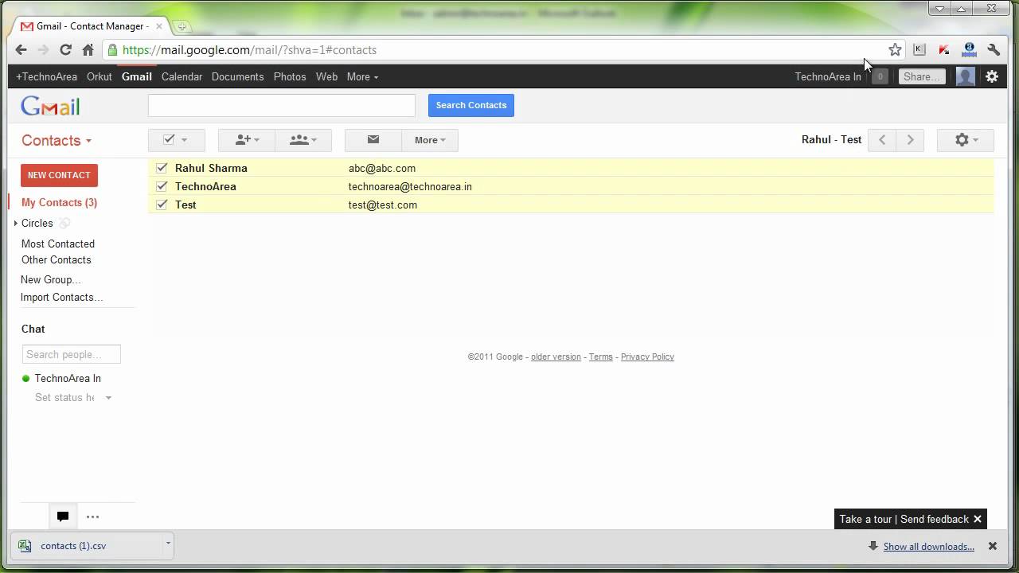
Task: Click the blue extension icon beside the wrench
Action: 969,49
